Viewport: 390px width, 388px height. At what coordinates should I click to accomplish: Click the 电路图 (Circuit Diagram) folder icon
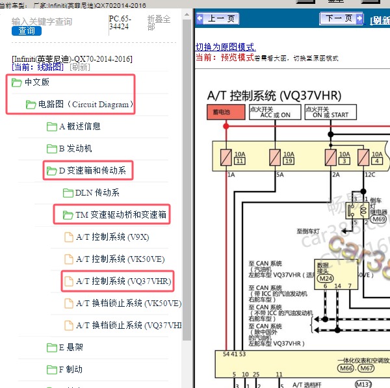point(31,105)
